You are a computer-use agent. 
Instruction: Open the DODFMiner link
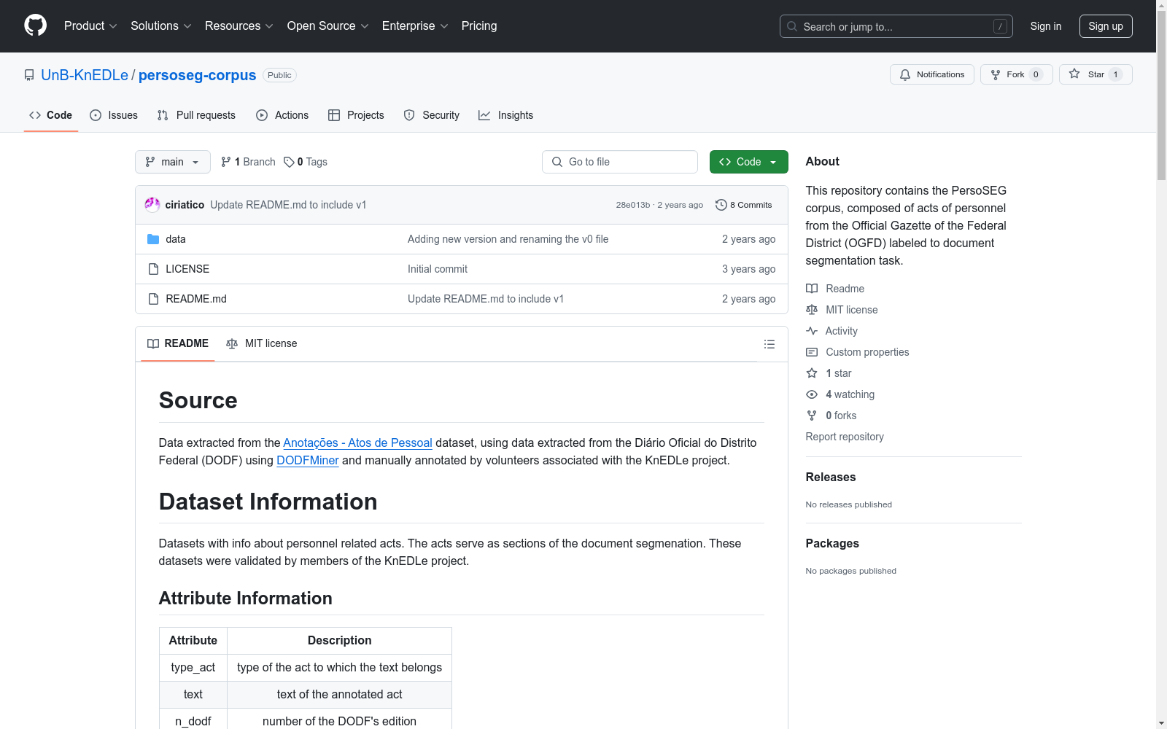(x=308, y=460)
